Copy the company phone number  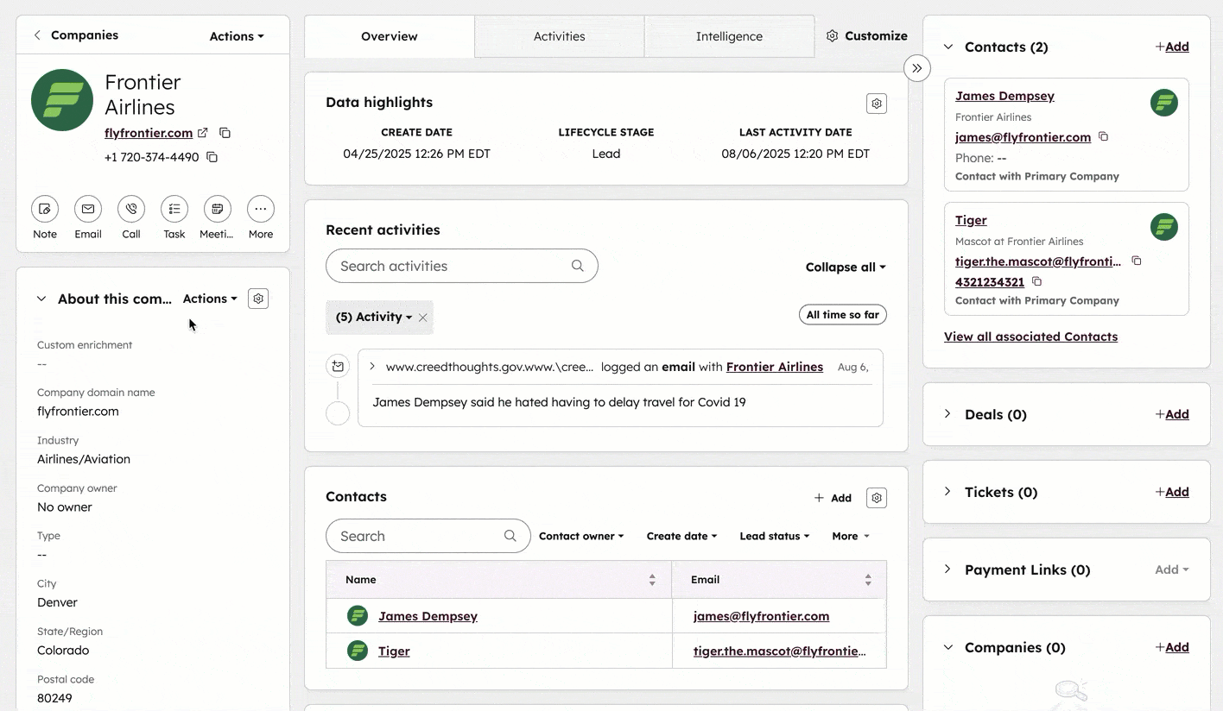click(x=212, y=157)
